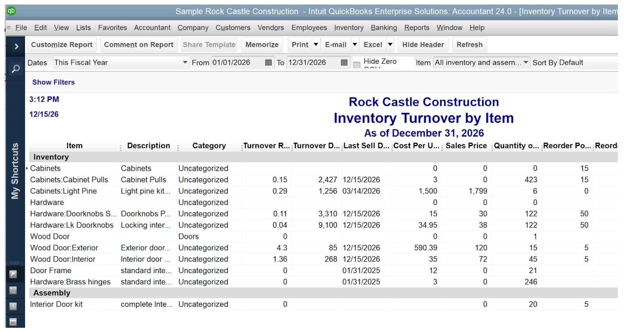Click the QuickBooks logo icon in title bar
The width and height of the screenshot is (629, 332).
tap(11, 11)
